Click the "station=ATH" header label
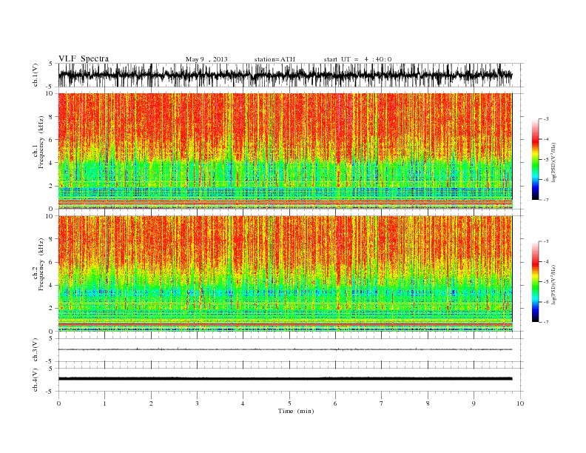 [275, 59]
